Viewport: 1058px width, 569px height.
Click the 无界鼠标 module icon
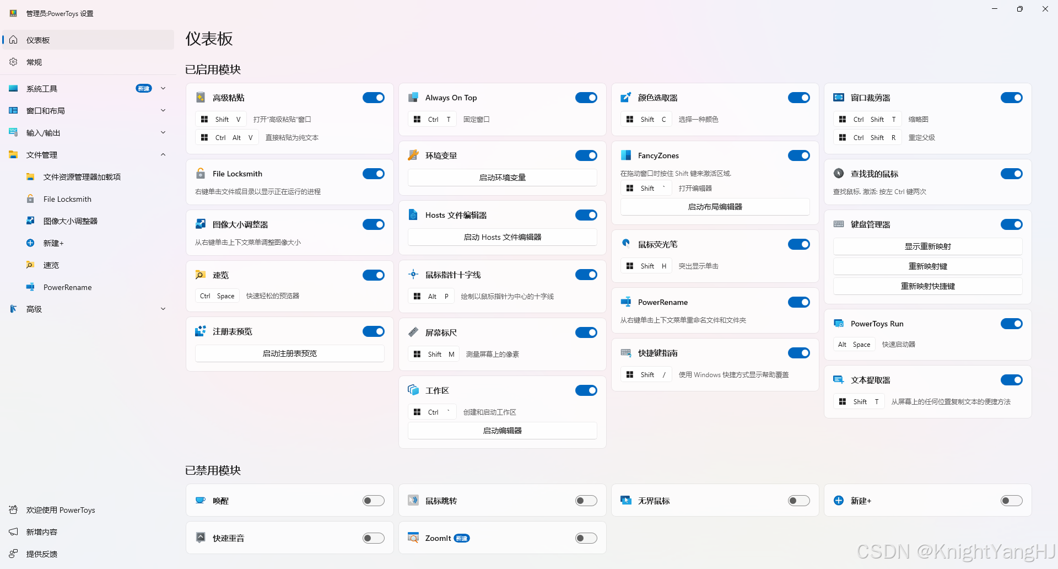[x=626, y=501]
